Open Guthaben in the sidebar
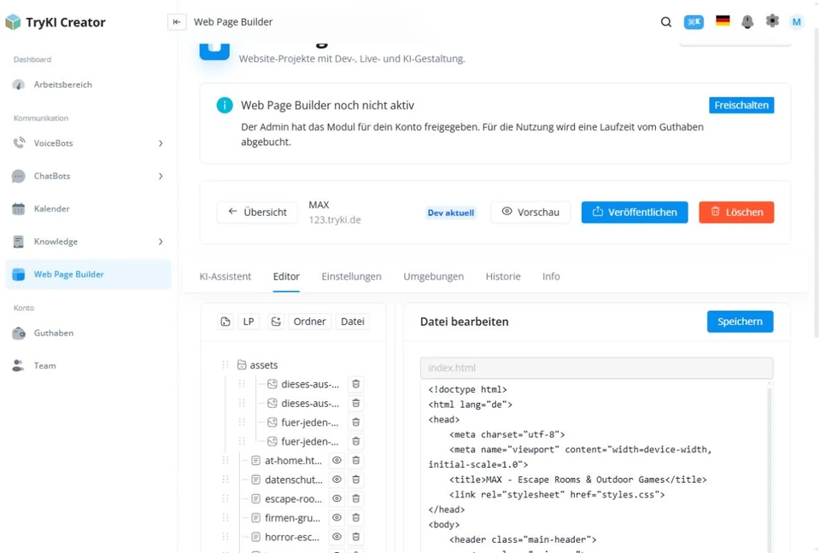This screenshot has height=553, width=820. tap(88, 333)
